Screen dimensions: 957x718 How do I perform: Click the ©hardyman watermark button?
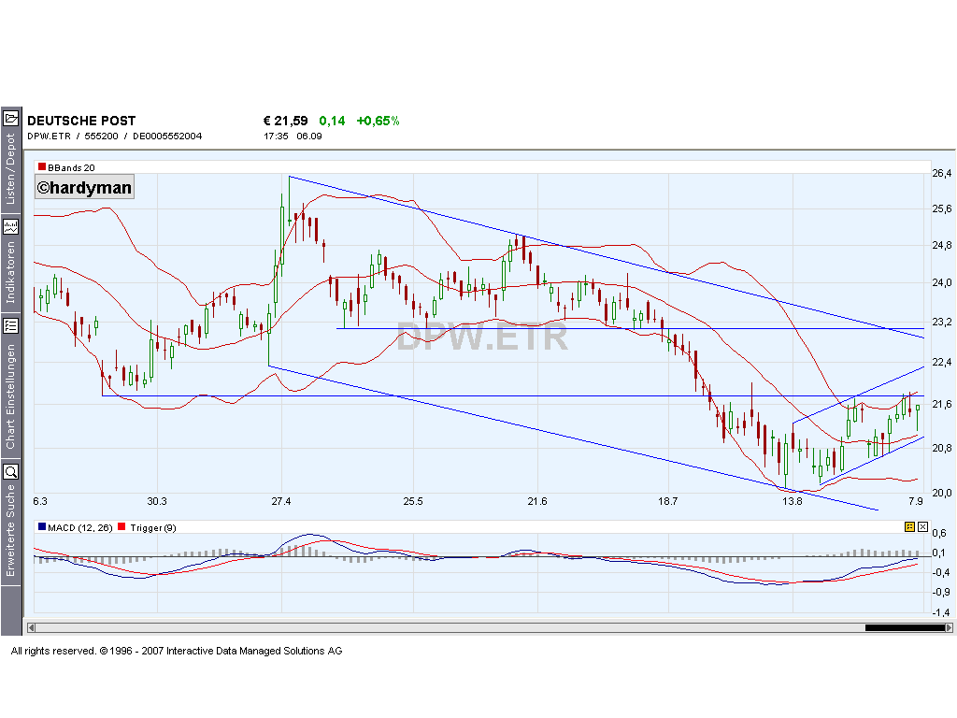click(x=84, y=186)
